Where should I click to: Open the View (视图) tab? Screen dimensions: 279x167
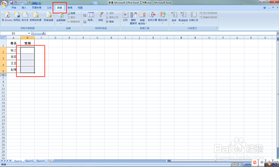(80, 8)
